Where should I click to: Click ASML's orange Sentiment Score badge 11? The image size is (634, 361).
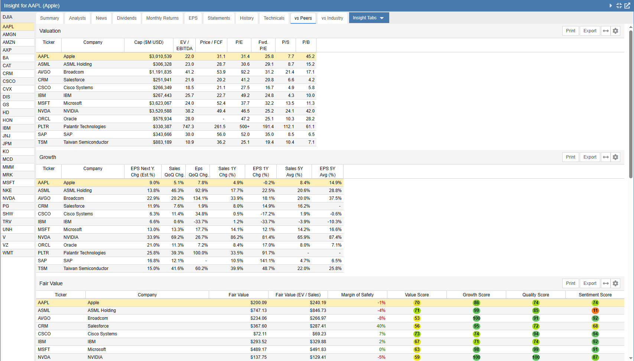595,310
